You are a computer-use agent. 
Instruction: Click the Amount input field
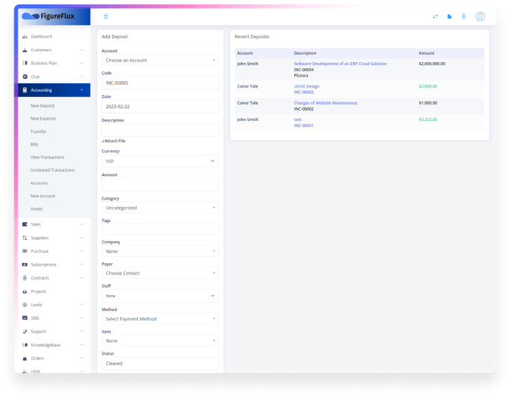(x=160, y=184)
